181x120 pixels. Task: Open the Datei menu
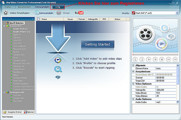click(8, 7)
